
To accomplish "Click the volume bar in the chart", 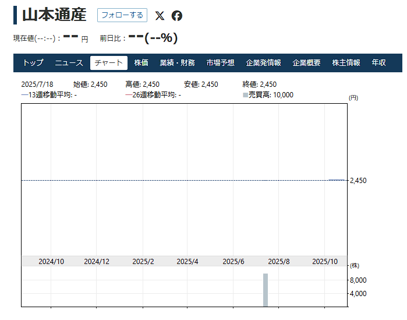I will point(266,290).
